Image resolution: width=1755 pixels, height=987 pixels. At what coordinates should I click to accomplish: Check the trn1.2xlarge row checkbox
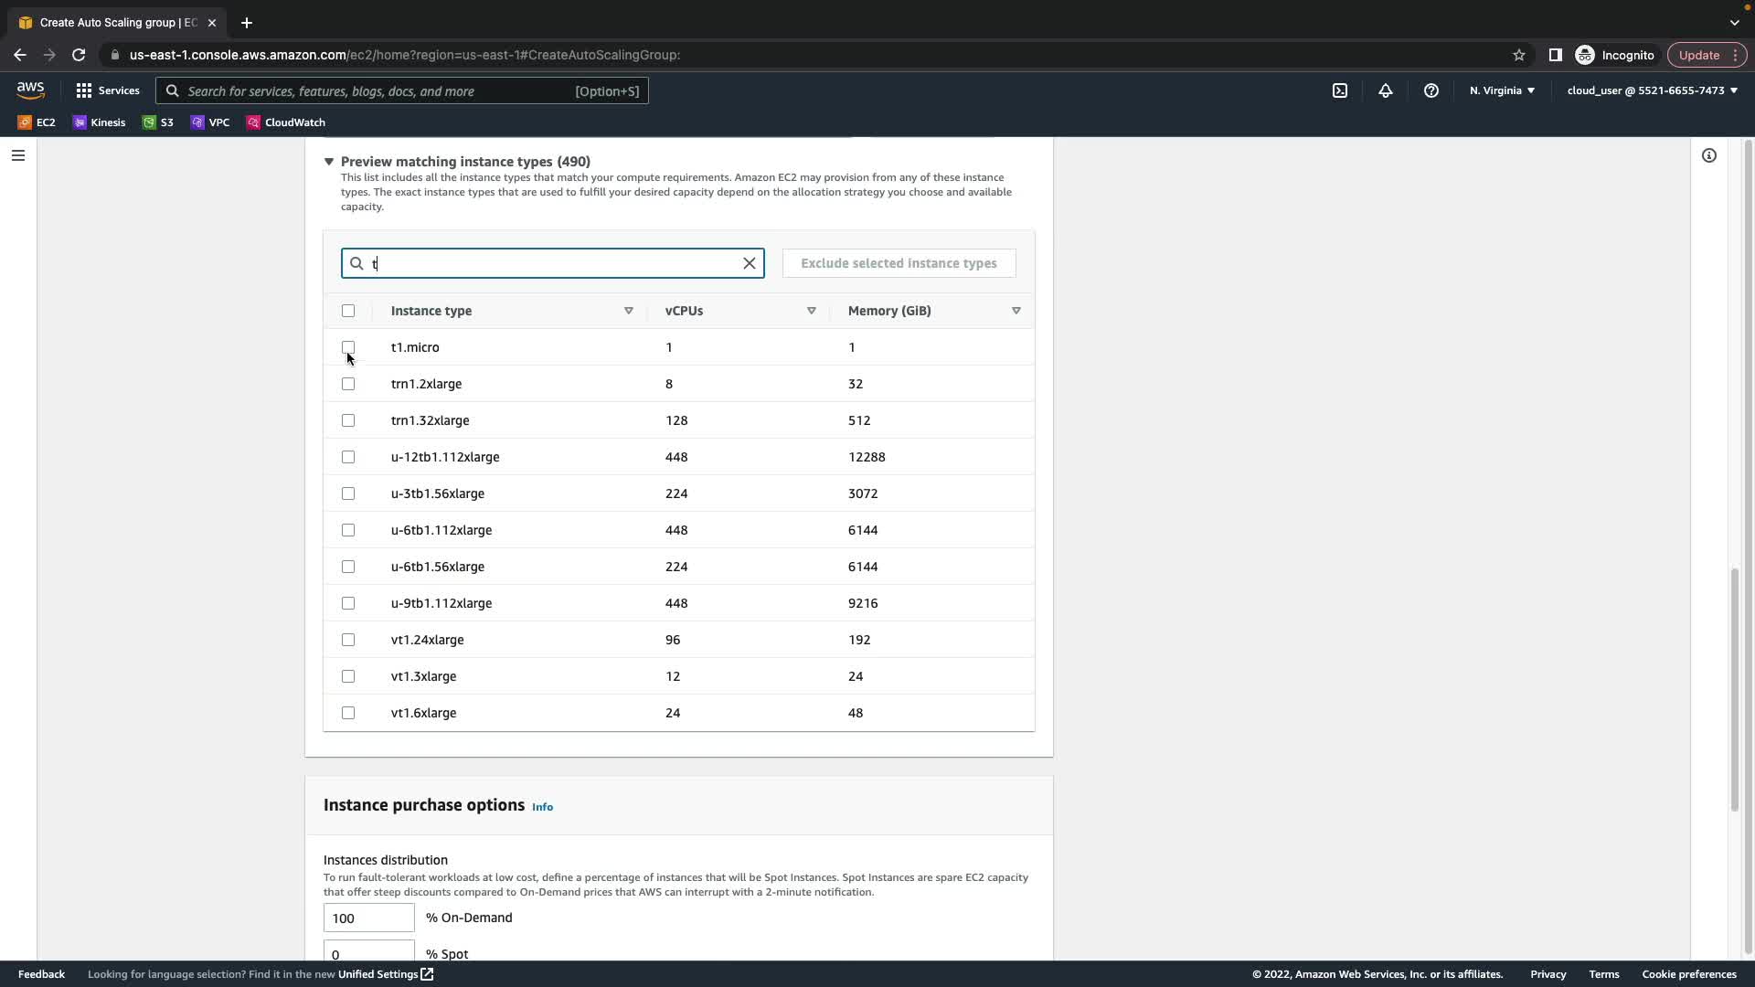[x=348, y=384]
